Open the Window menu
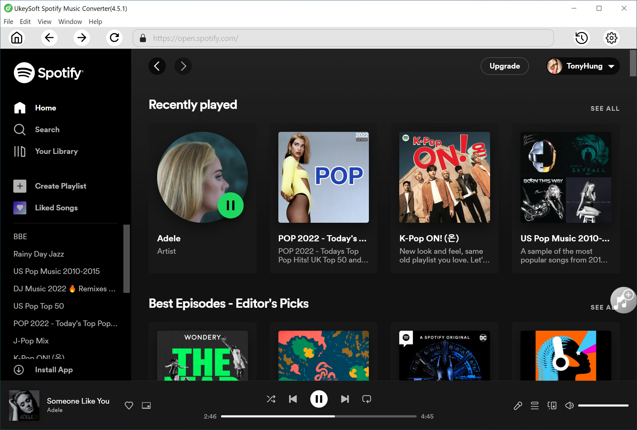Image resolution: width=637 pixels, height=430 pixels. pyautogui.click(x=70, y=21)
